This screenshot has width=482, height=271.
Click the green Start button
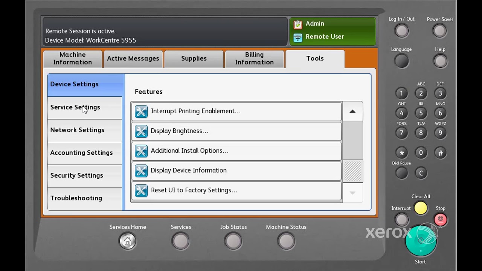pyautogui.click(x=421, y=241)
